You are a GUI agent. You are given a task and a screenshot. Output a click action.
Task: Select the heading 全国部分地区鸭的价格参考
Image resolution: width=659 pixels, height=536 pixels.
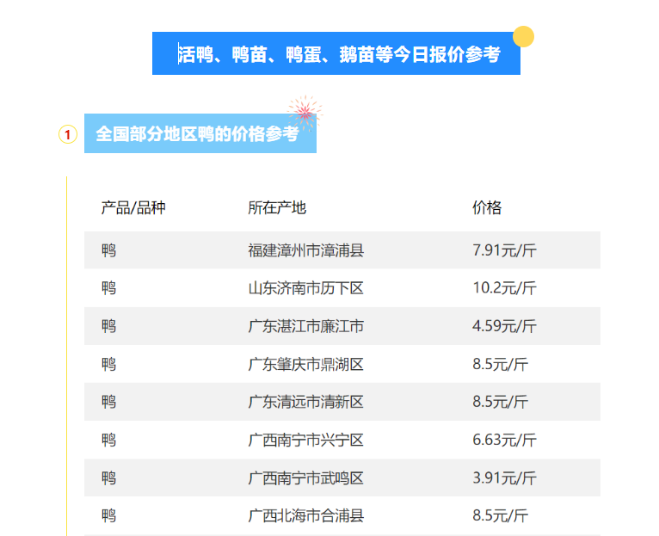click(x=197, y=134)
